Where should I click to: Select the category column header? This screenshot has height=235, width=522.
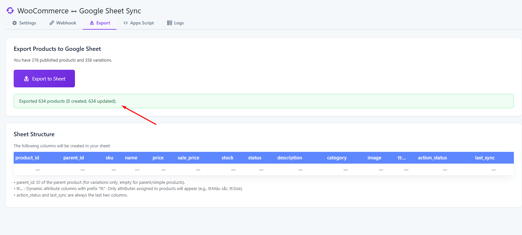pos(337,158)
